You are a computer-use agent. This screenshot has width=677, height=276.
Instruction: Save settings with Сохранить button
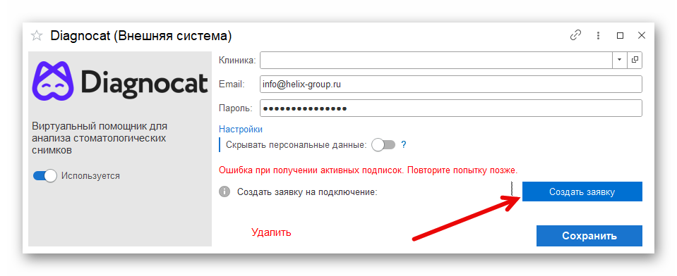pyautogui.click(x=589, y=236)
